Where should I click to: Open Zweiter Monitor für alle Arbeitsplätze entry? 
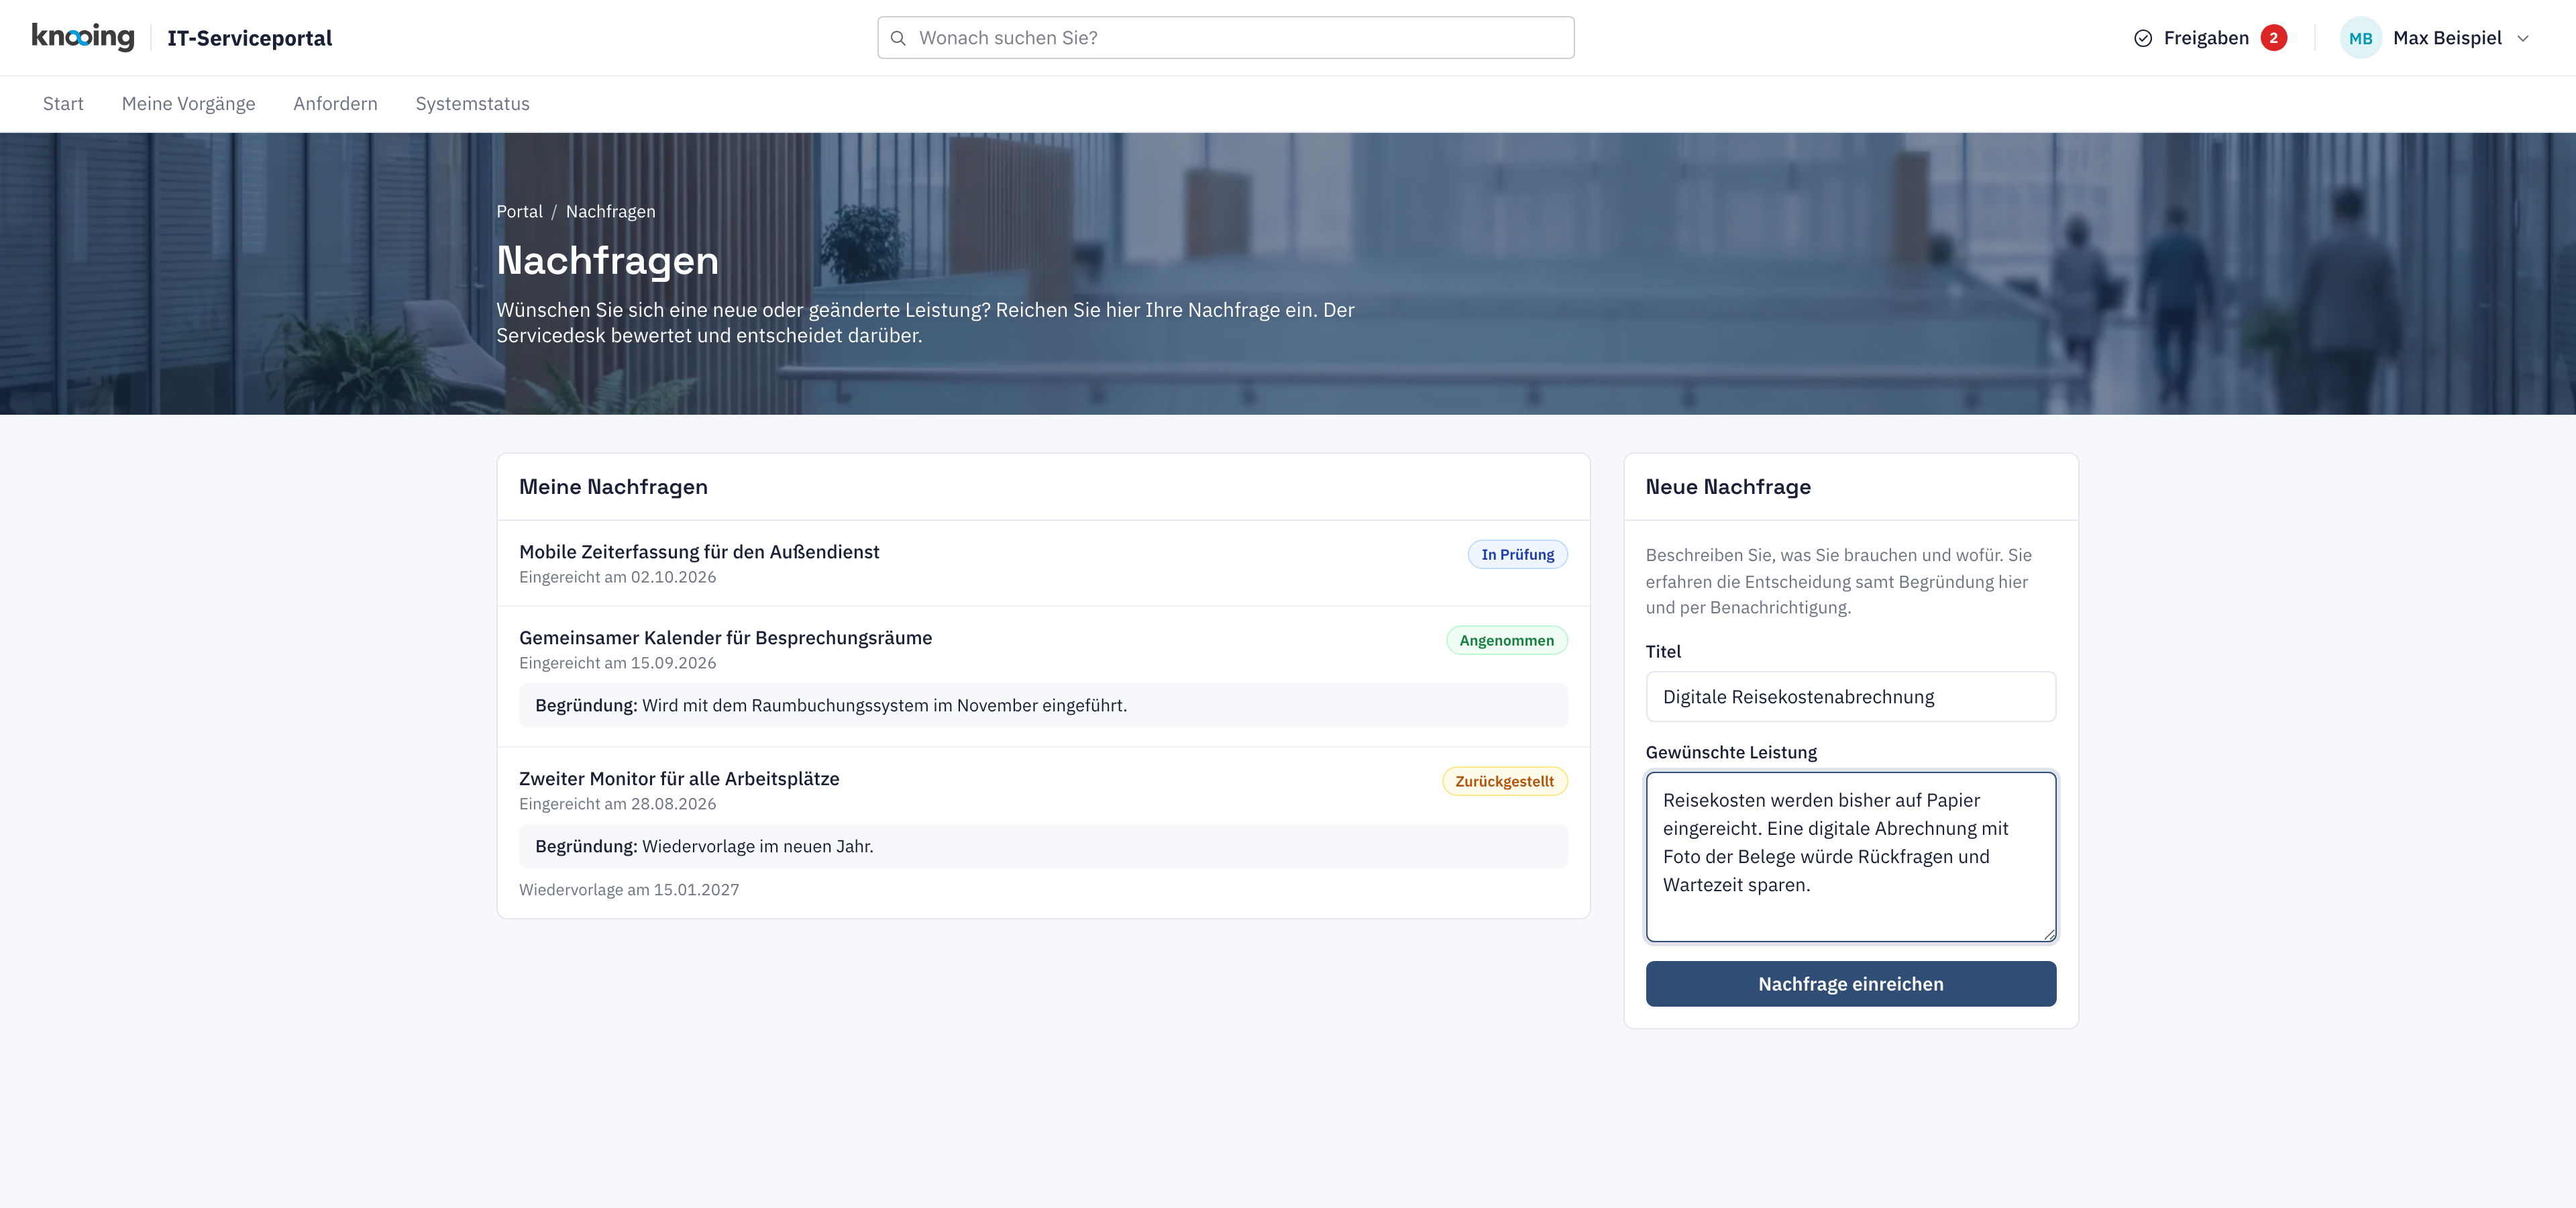pos(679,779)
